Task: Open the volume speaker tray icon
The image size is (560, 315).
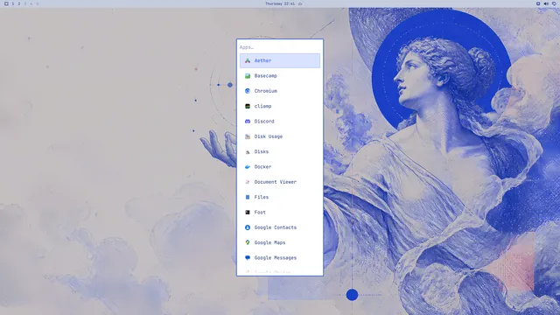Action: 546,3
